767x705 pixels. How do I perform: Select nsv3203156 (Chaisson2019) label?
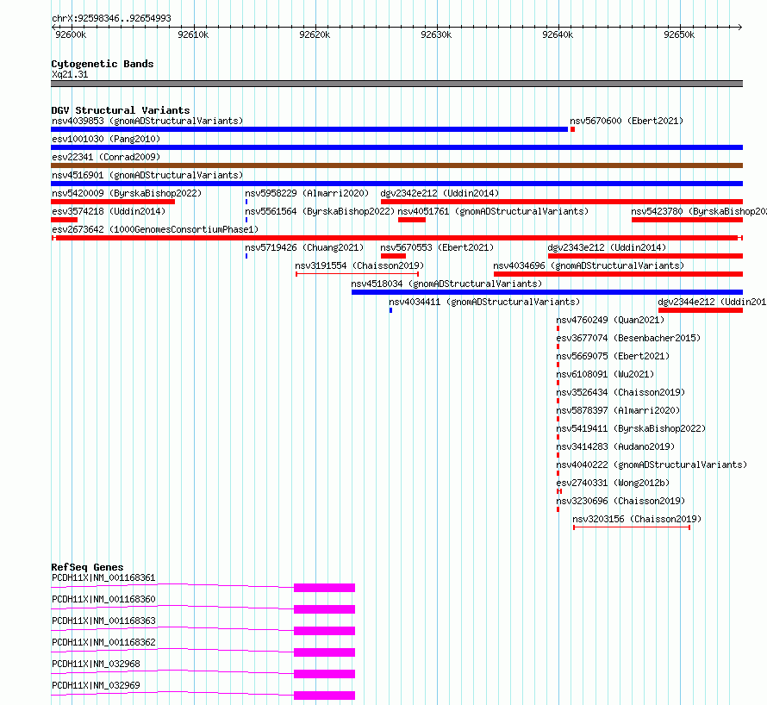[x=637, y=519]
